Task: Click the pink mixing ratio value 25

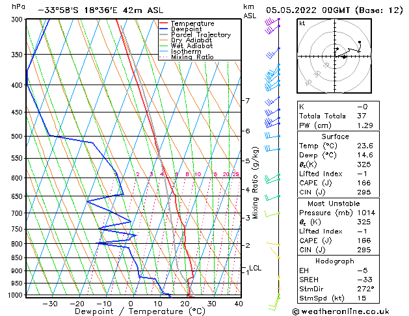Action: pos(236,174)
